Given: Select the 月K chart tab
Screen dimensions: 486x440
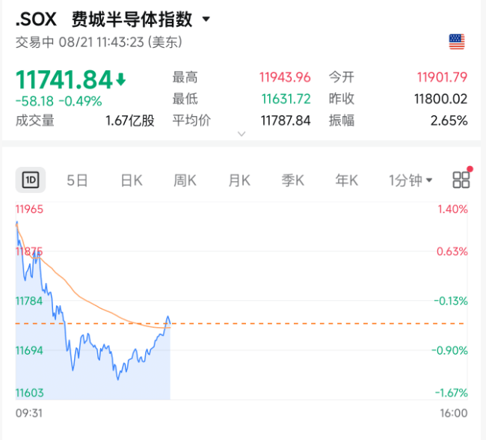Looking at the screenshot, I should click(x=239, y=180).
